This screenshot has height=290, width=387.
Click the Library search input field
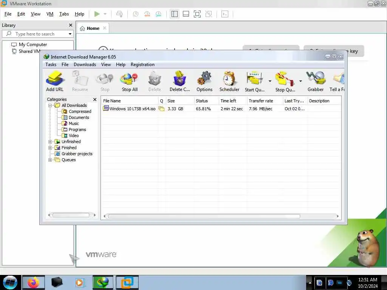[38, 34]
